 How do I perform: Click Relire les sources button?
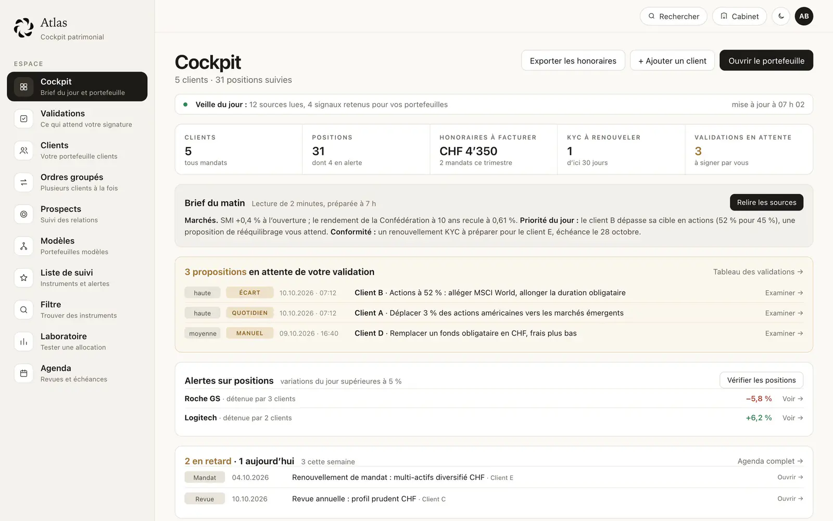(766, 202)
